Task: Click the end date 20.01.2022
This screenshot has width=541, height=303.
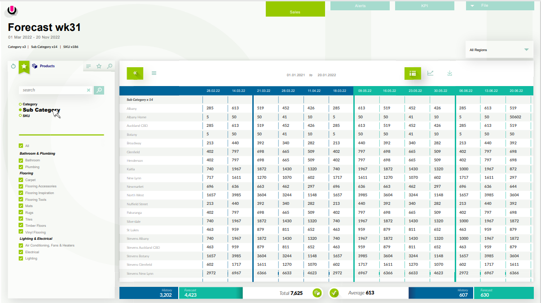Action: point(326,75)
